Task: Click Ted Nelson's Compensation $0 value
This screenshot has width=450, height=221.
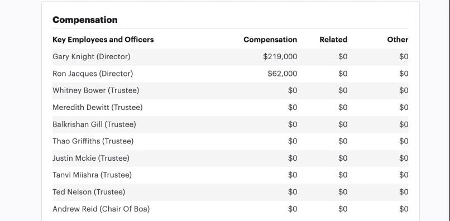Action: [x=293, y=192]
